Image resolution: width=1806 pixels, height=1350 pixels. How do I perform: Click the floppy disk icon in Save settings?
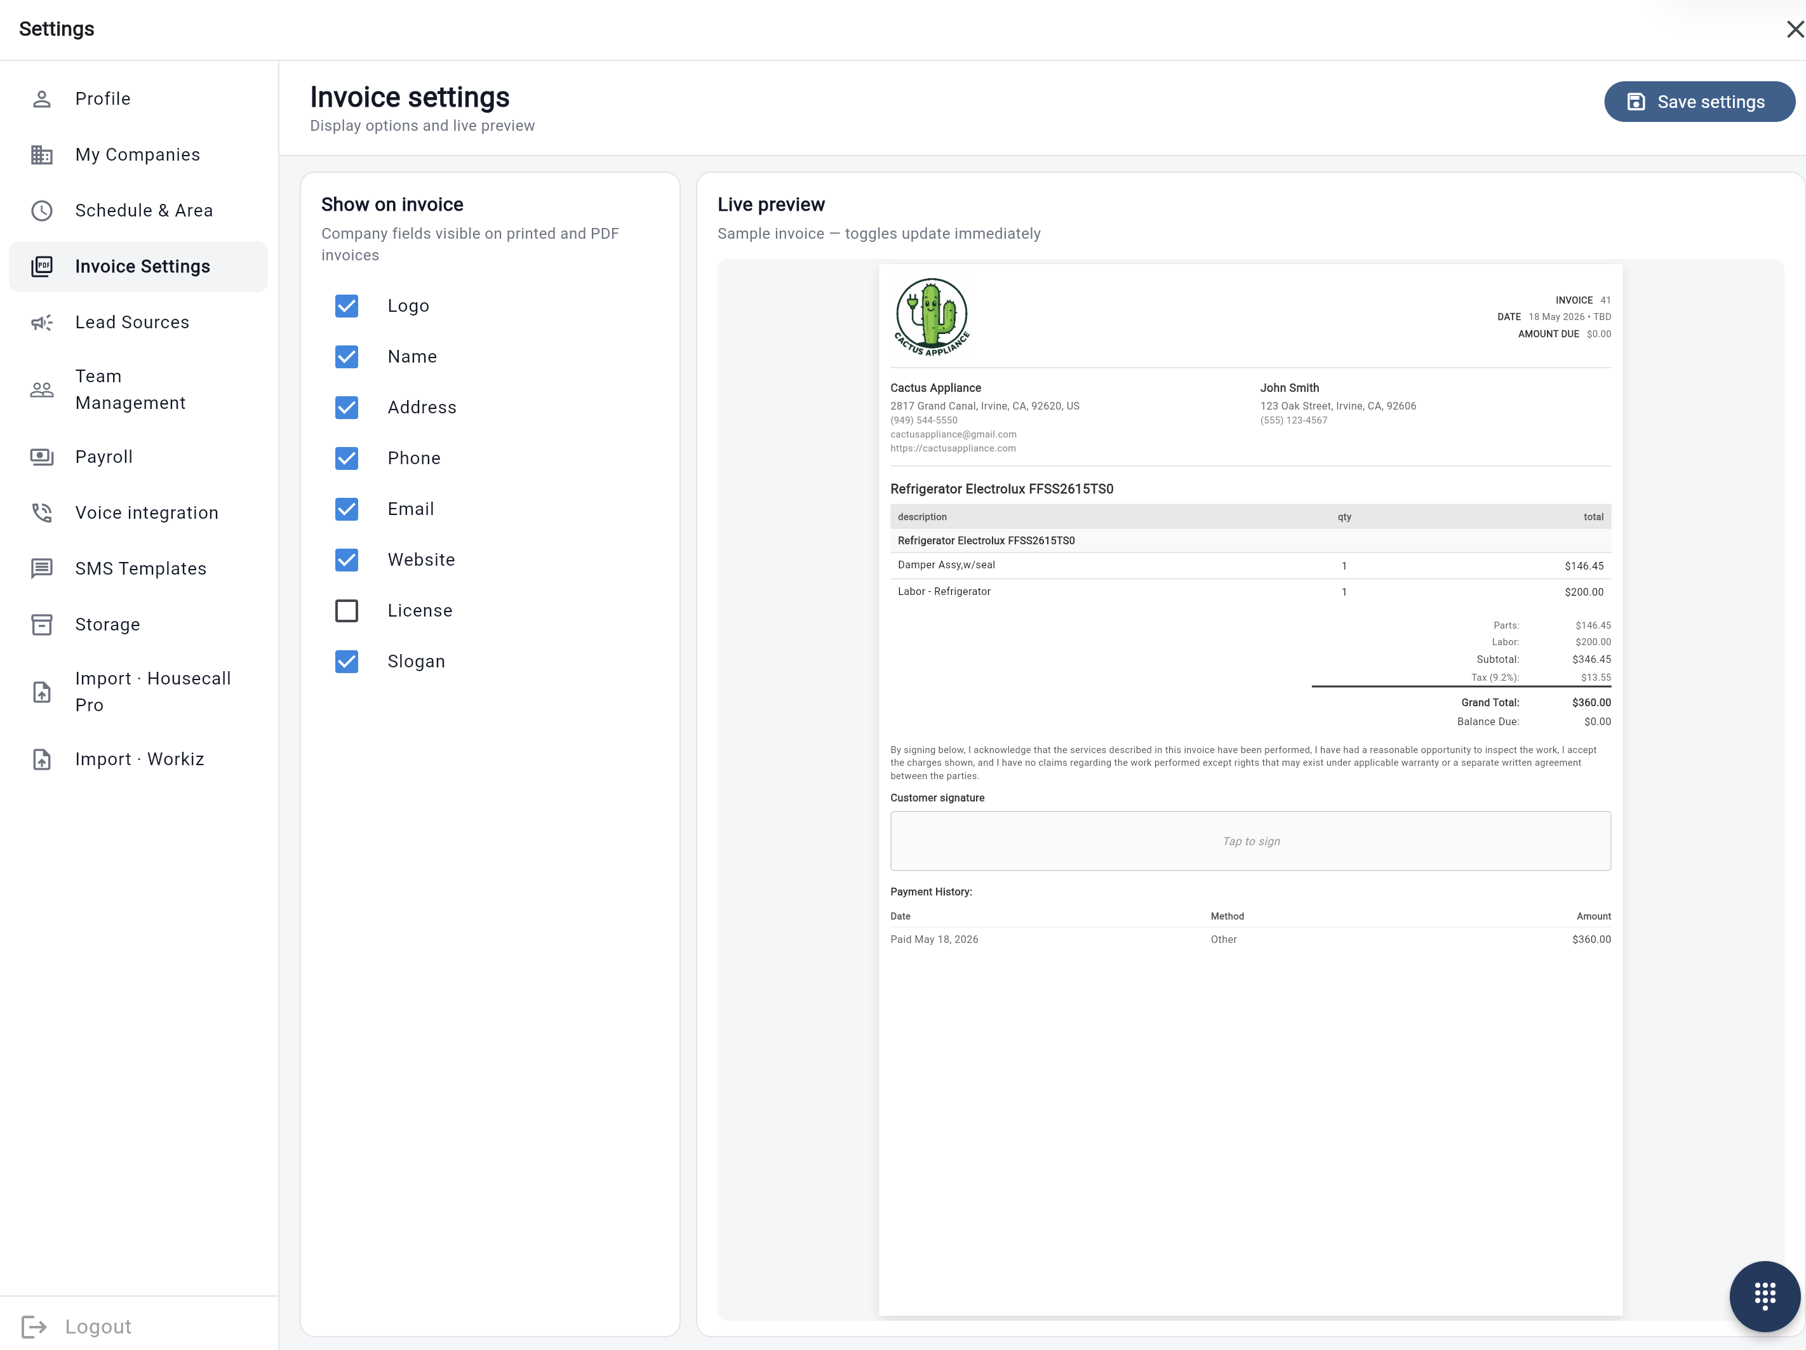coord(1635,102)
